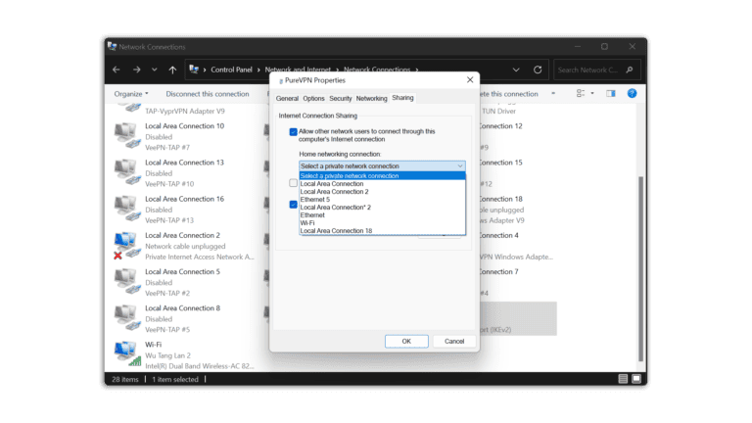Navigate back with the back arrow
Screen dimensions: 752x423
pyautogui.click(x=117, y=70)
